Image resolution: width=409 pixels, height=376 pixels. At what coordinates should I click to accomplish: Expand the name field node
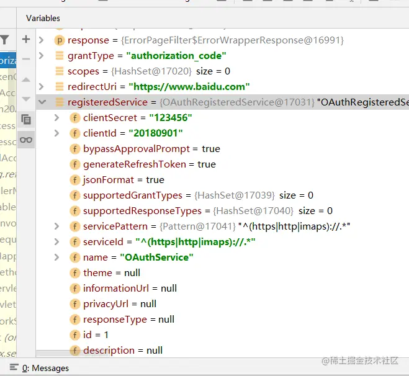(56, 257)
